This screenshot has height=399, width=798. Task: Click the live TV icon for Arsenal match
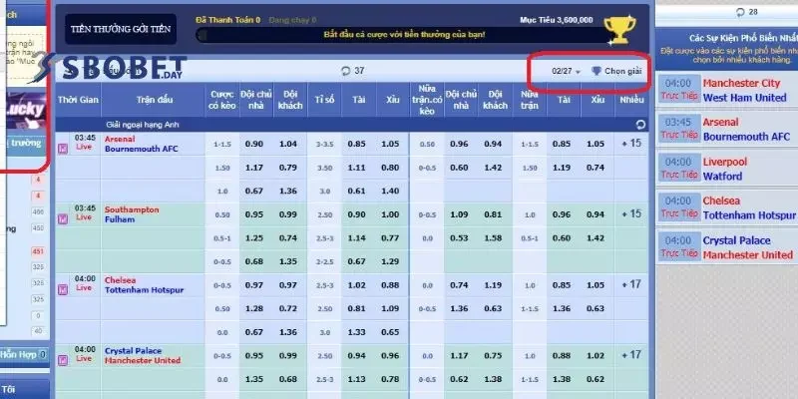[64, 149]
